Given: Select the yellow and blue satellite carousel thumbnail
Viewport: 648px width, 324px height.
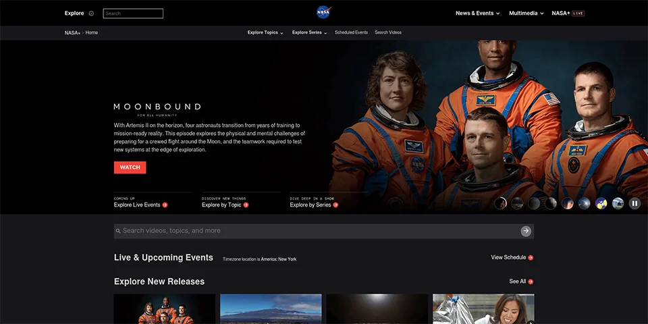Looking at the screenshot, I should click(601, 203).
